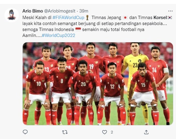Click the 39m timestamp of the tweet
This screenshot has height=140, width=176.
pos(84,11)
